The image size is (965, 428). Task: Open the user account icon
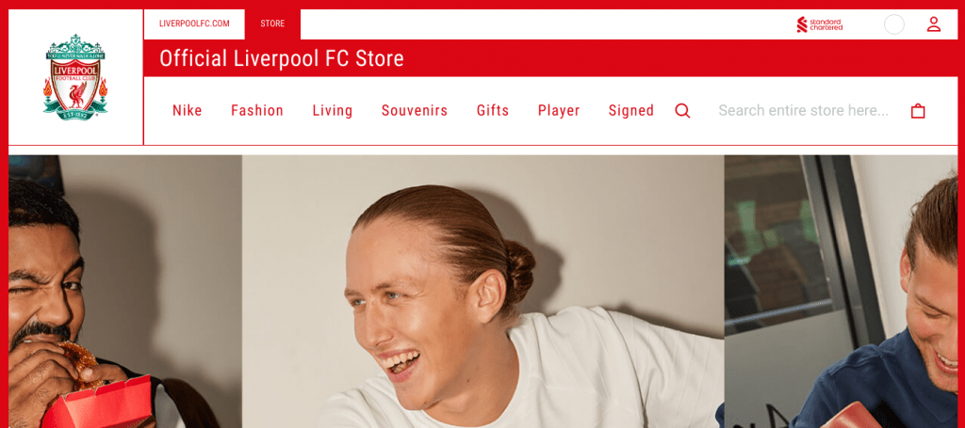point(934,24)
